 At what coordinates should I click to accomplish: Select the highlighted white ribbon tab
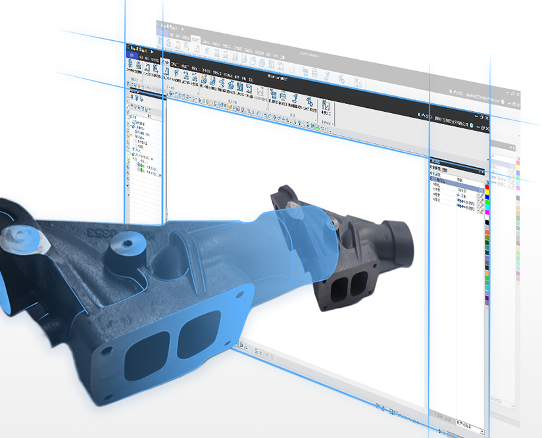click(x=165, y=62)
